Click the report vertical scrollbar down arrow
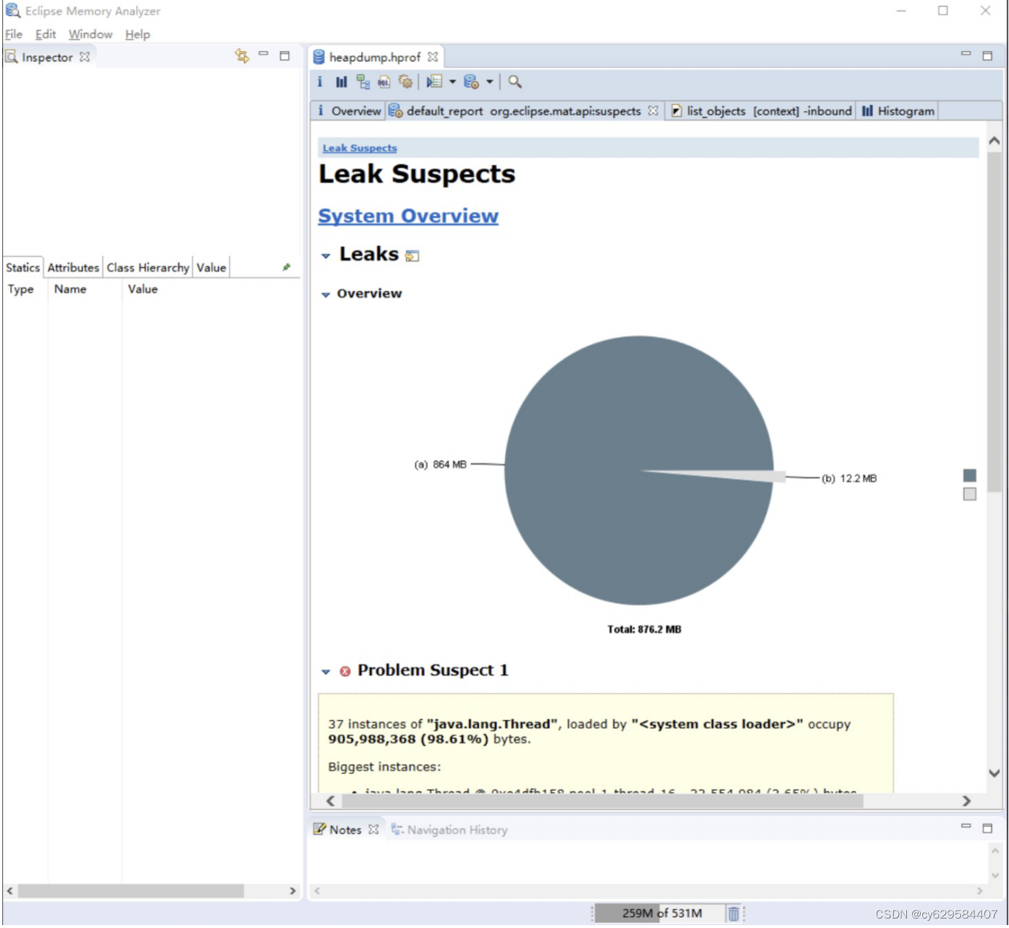Screen dimensions: 1009x928 [994, 773]
